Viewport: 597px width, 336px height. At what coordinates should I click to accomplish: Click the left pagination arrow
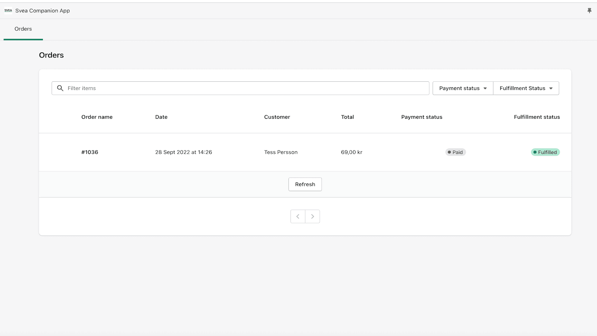coord(297,216)
